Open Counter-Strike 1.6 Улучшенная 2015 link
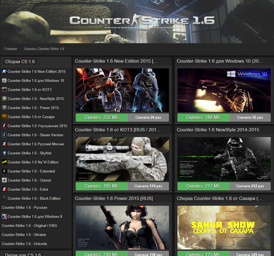Image resolution: width=274 pixels, height=256 pixels. click(x=38, y=126)
